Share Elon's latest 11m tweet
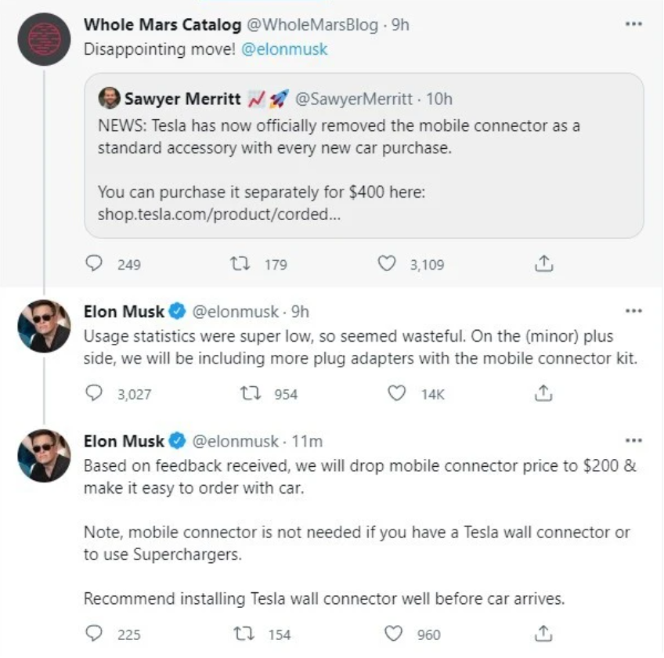This screenshot has height=658, width=664. (x=543, y=634)
